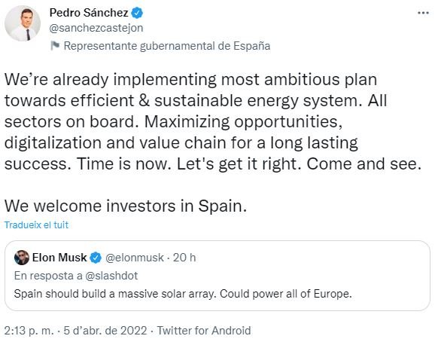This screenshot has height=342, width=435.
Task: Click the 'En resposta a' reply line
Action: pyautogui.click(x=76, y=276)
